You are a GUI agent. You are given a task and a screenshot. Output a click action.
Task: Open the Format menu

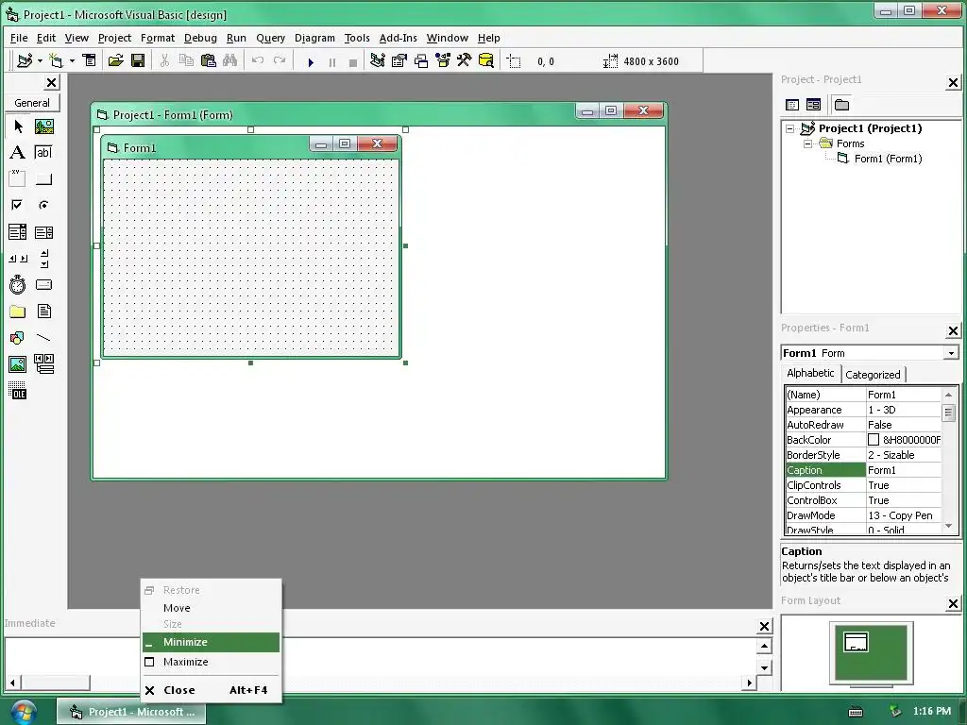158,38
